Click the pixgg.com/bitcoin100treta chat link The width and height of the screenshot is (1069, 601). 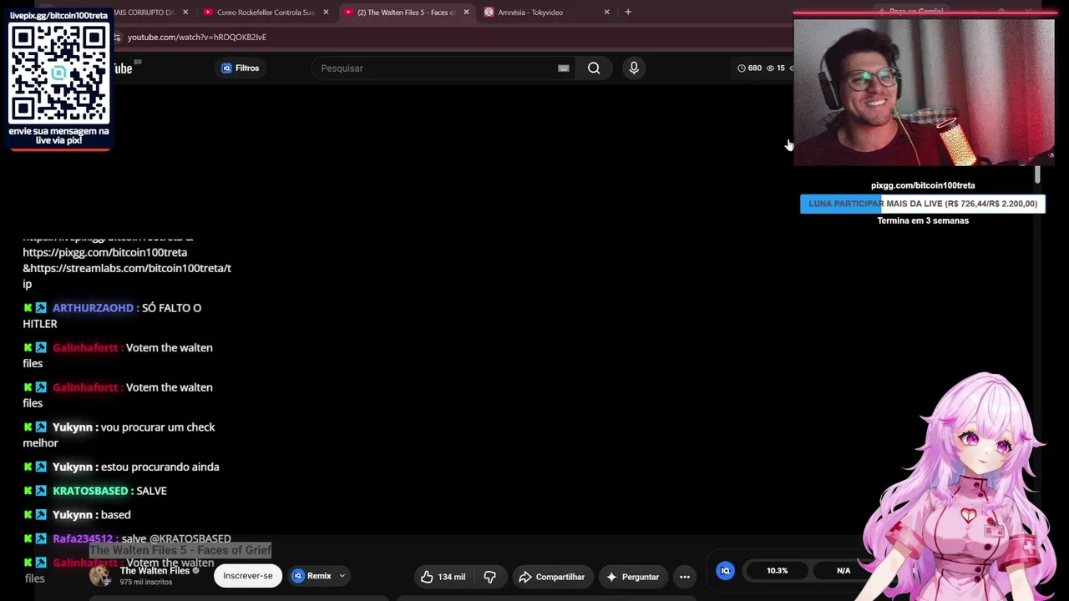tap(104, 252)
